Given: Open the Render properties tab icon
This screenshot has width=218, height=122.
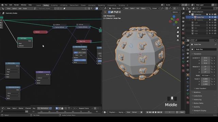Looking at the screenshot, I should 188,50.
